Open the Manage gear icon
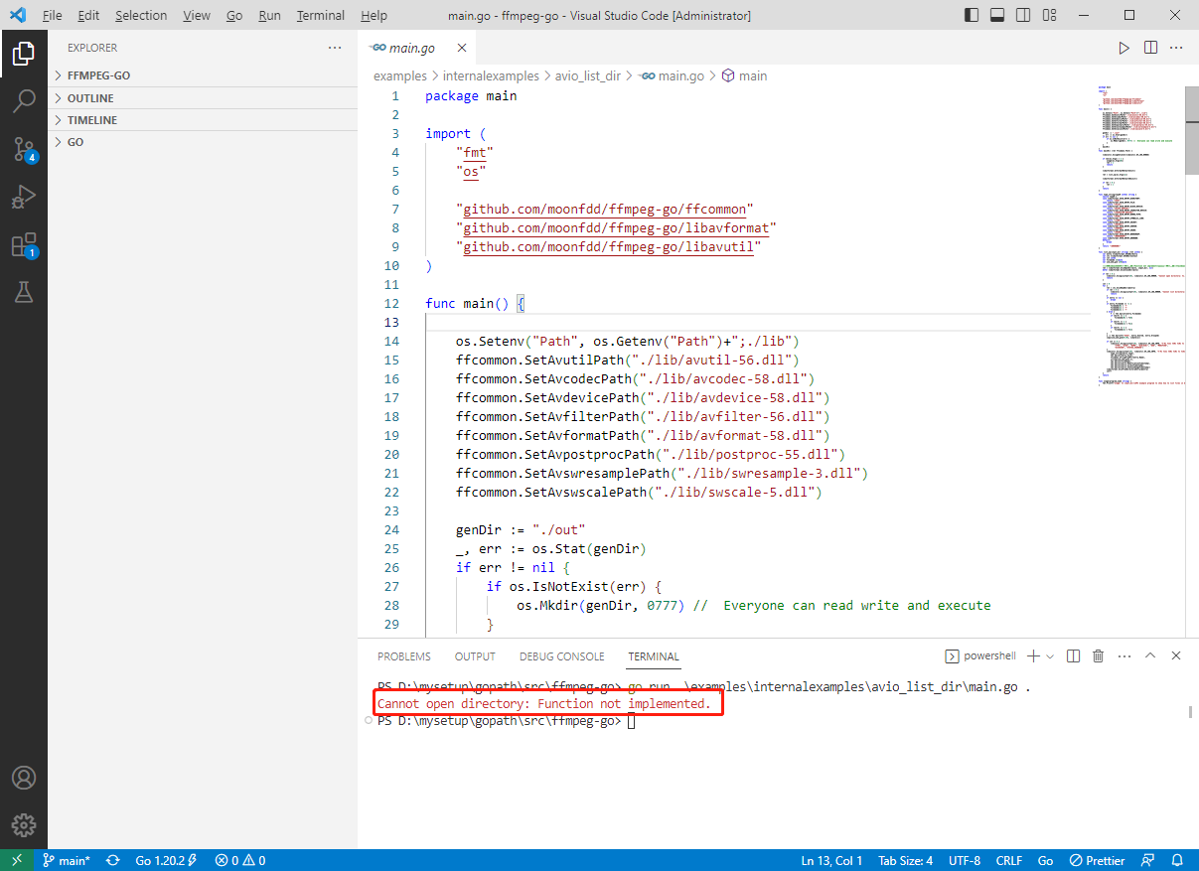This screenshot has height=871, width=1199. click(24, 825)
